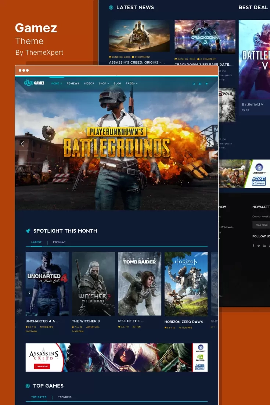The image size is (270, 405).
Task: Open the Horizon Zero Dawn cover thumbnail
Action: (x=186, y=284)
